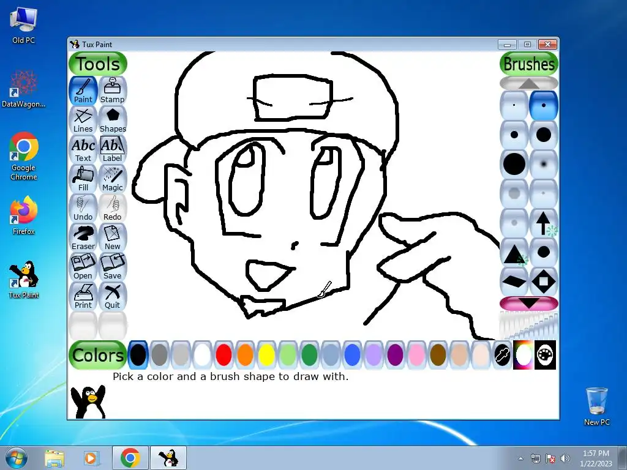Image resolution: width=627 pixels, height=470 pixels.
Task: Switch to the Eraser tool
Action: 83,237
